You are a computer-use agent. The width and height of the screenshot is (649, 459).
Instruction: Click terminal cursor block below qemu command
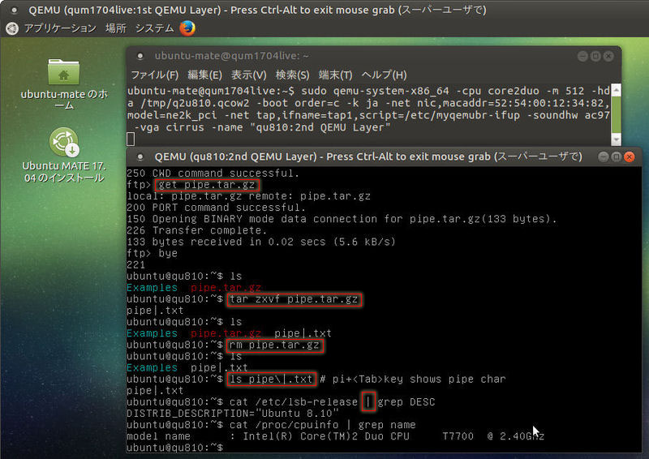[x=131, y=139]
